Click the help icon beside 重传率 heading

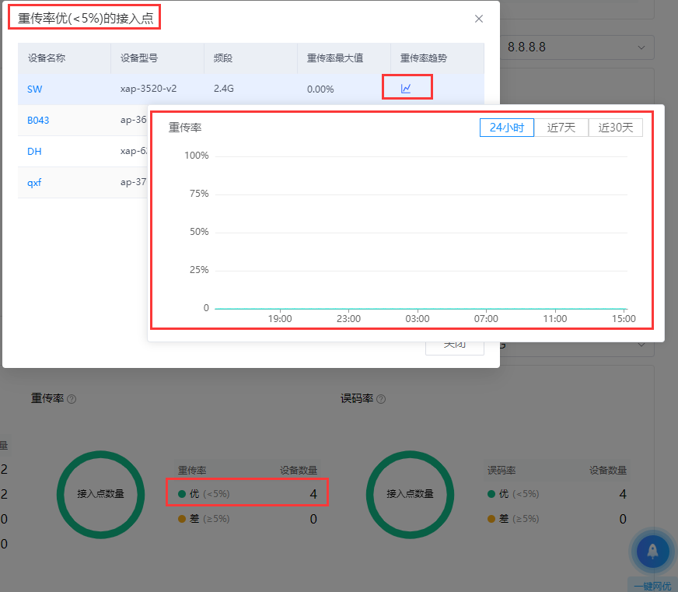[x=72, y=399]
